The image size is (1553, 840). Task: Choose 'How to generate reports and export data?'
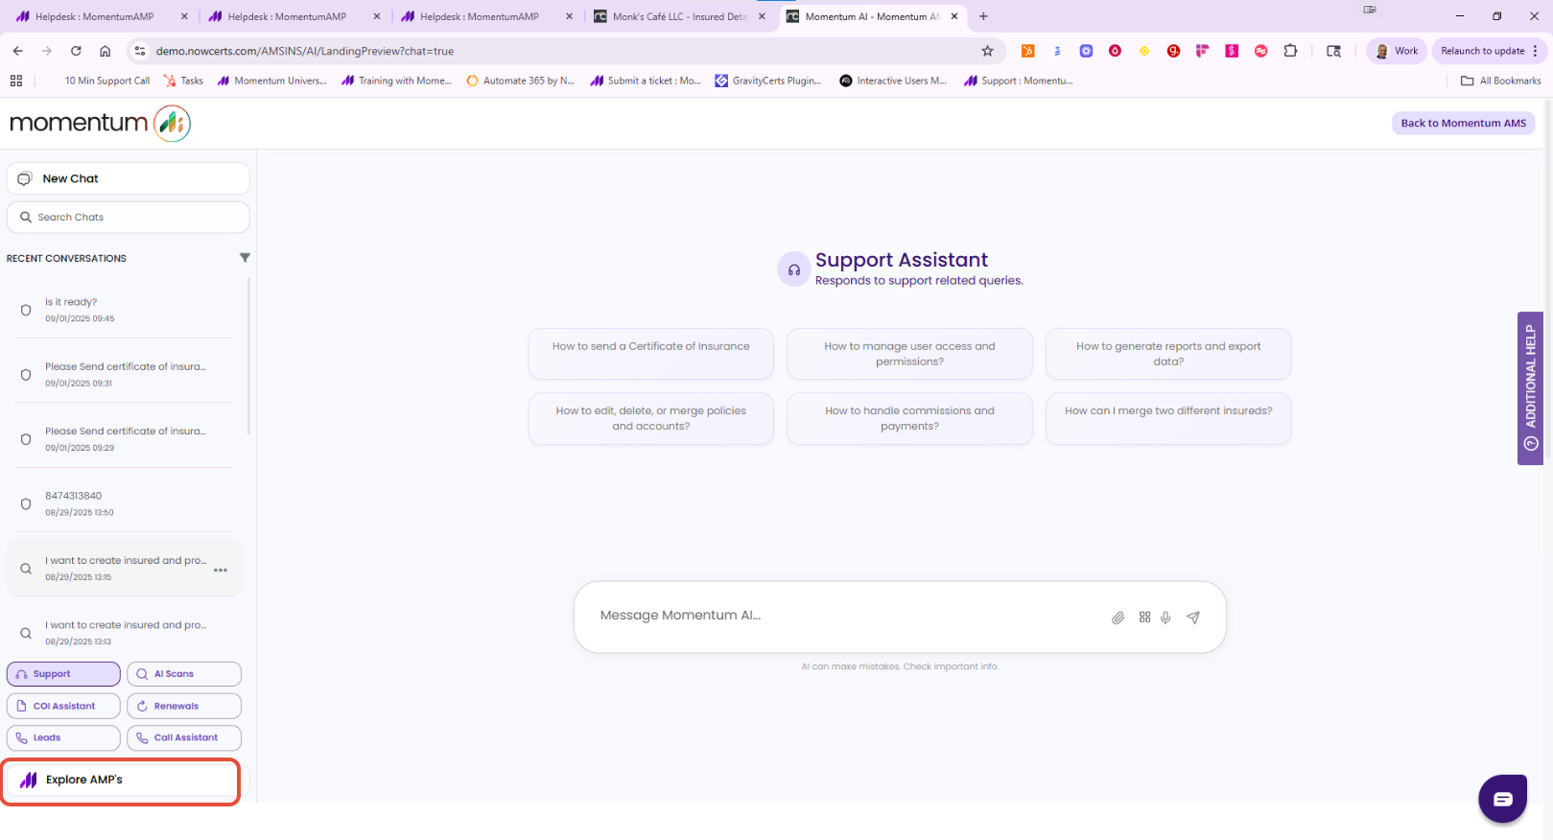1168,354
